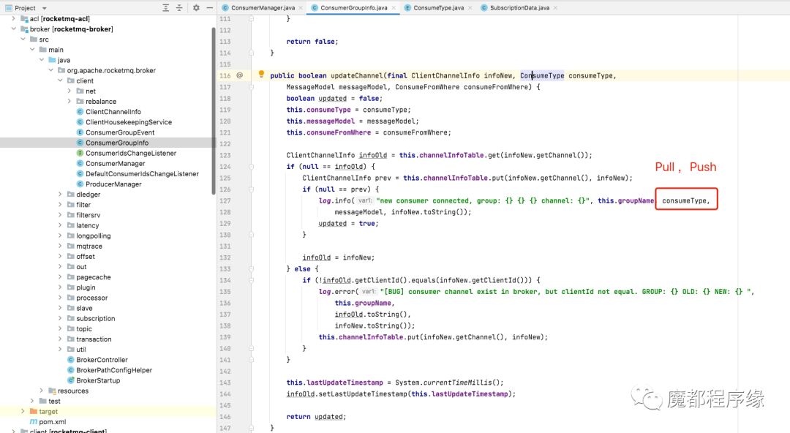Expand the mqtrace package
This screenshot has height=433, width=790.
point(60,246)
